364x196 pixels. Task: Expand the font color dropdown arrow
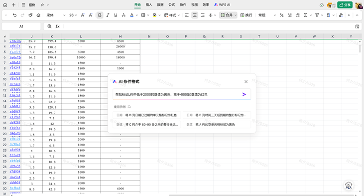pos(137,15)
